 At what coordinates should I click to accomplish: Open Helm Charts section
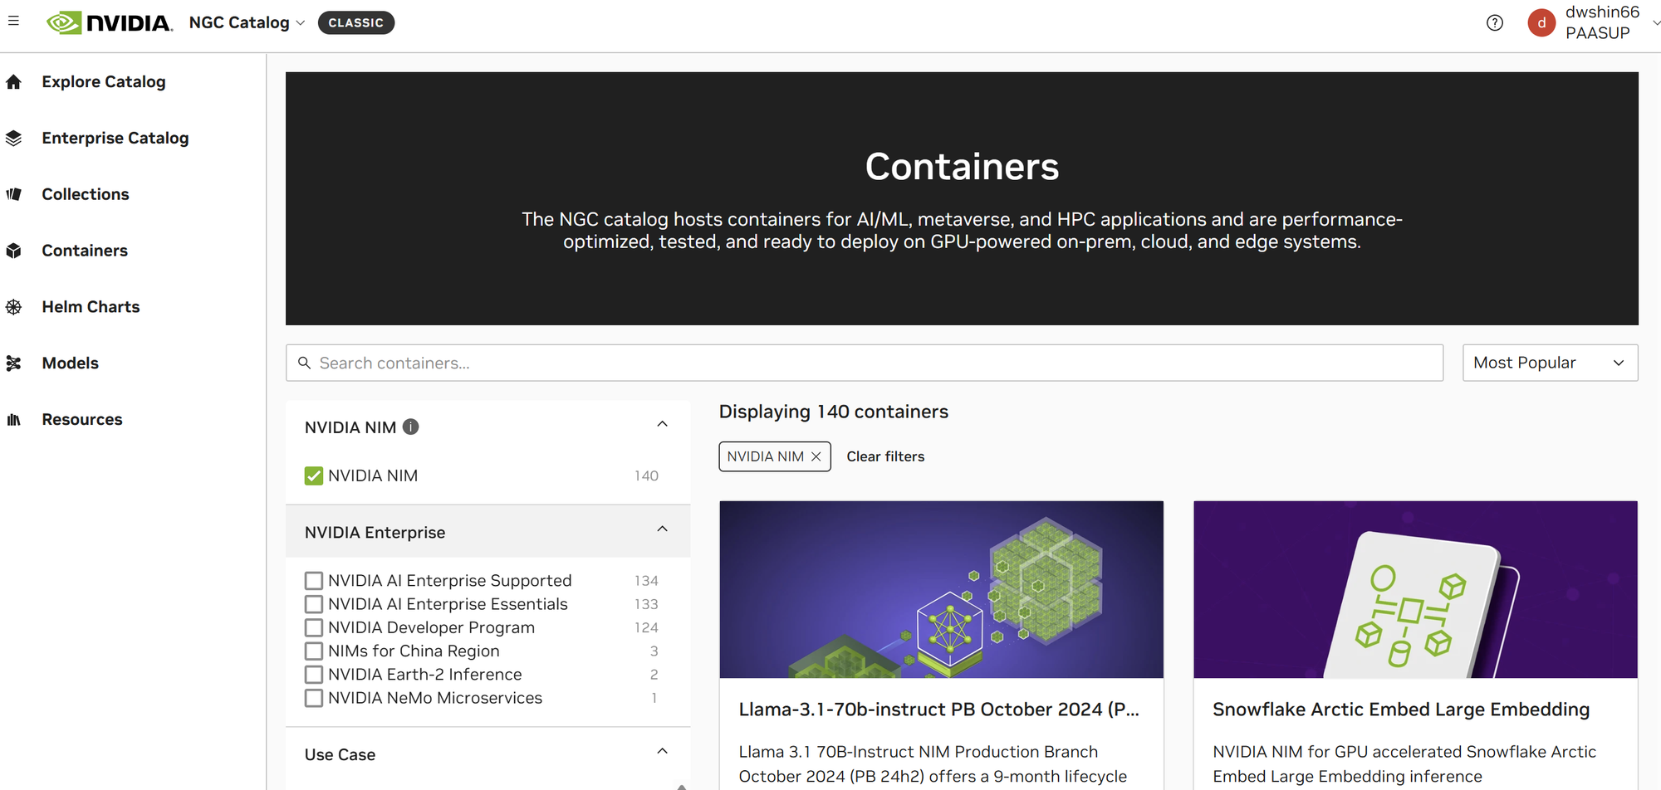(x=91, y=307)
